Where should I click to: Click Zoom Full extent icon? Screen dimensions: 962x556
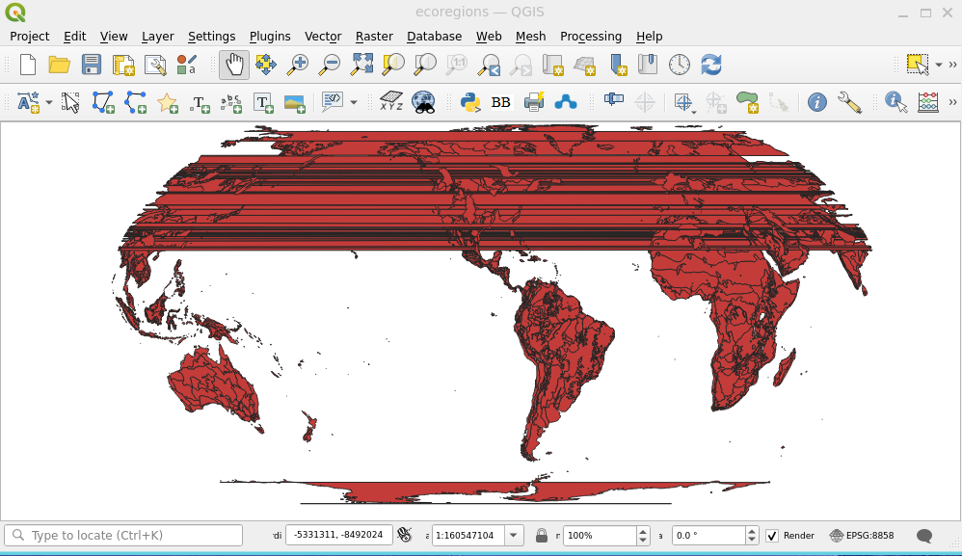point(361,65)
